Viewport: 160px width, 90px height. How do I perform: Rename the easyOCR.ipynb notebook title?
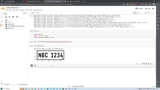coord(13,8)
